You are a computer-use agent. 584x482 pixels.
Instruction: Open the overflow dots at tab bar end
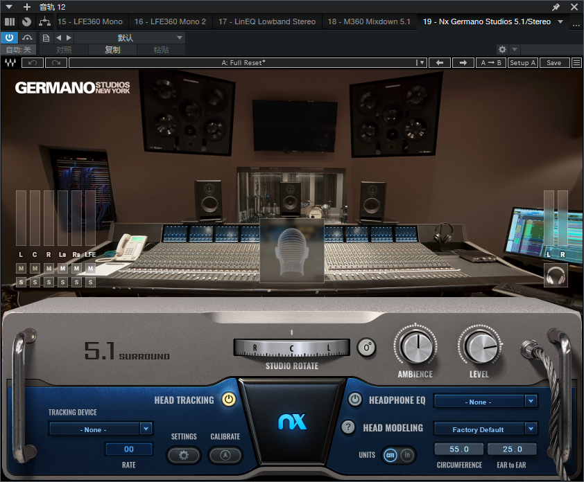[x=576, y=24]
